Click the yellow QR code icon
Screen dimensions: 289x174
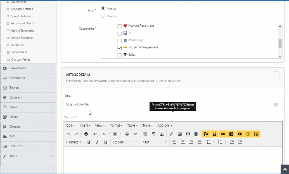click(256, 134)
